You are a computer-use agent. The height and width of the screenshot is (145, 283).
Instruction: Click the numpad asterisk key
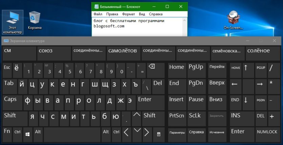pyautogui.click(x=274, y=86)
